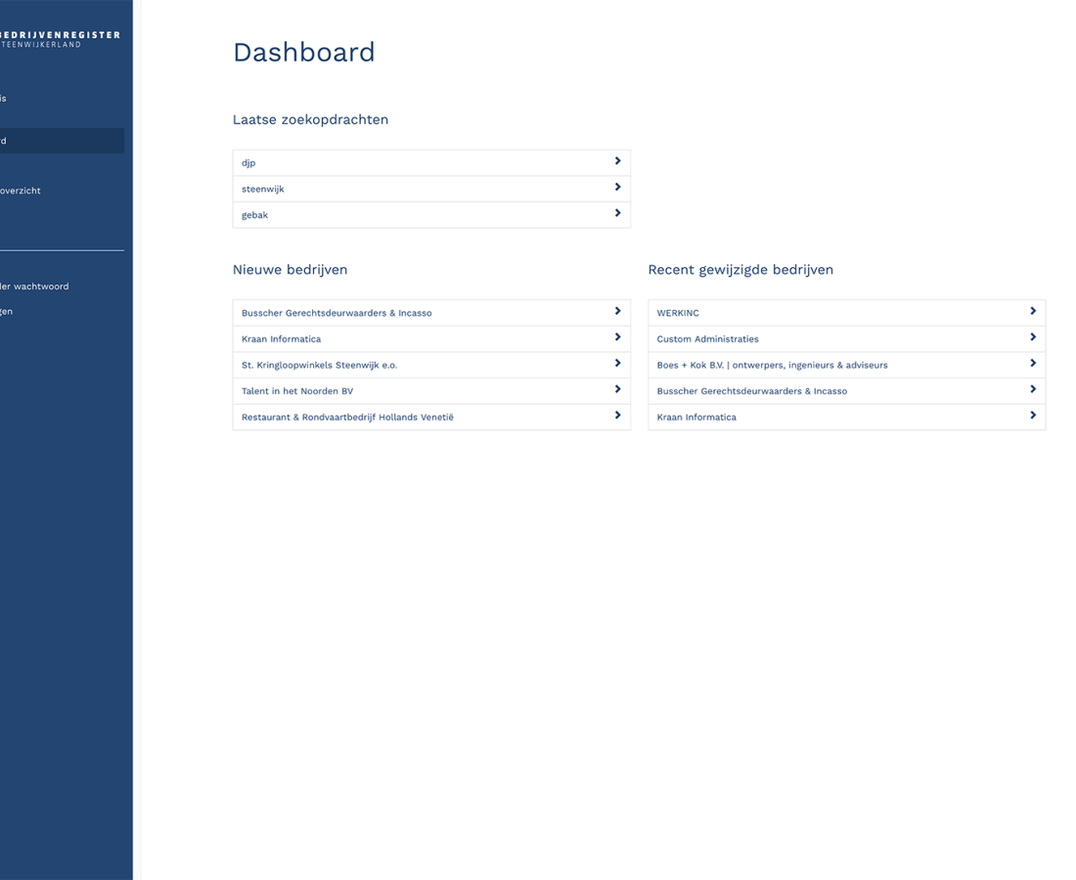Open Custom Administraties company
Viewport: 1076px width, 880px height.
click(847, 339)
